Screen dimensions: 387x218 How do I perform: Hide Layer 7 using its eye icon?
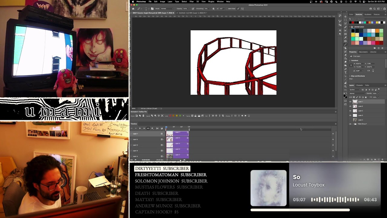350,102
